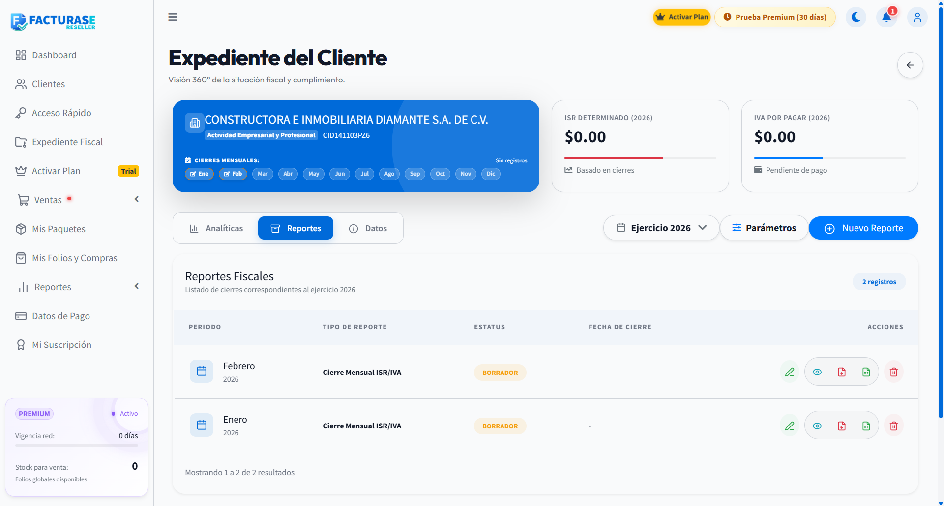View the Febrero report eye icon

[x=817, y=372]
